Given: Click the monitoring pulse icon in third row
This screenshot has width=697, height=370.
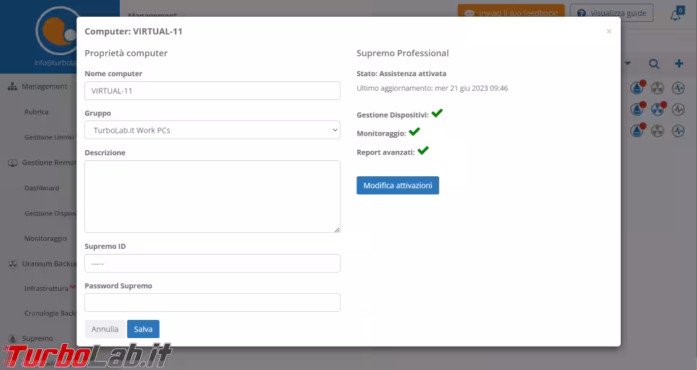Looking at the screenshot, I should point(678,131).
